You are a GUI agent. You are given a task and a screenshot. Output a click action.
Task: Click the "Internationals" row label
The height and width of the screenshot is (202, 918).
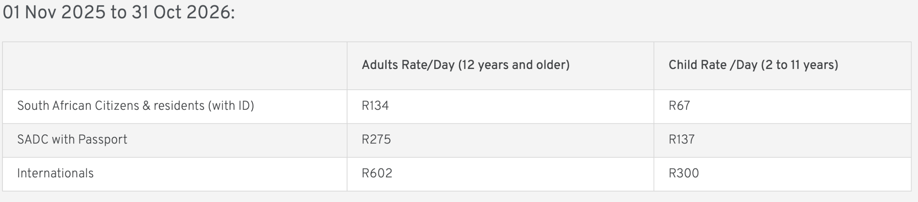[x=55, y=173]
